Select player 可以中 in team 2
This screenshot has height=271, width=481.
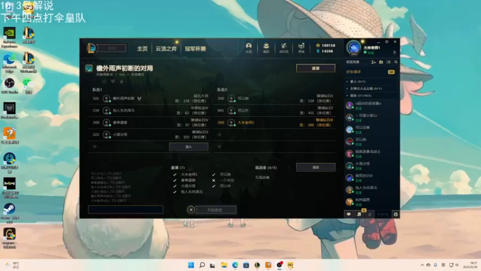point(274,110)
